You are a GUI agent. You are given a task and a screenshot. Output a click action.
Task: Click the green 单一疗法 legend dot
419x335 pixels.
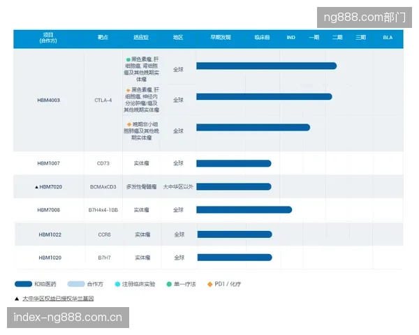coord(169,284)
